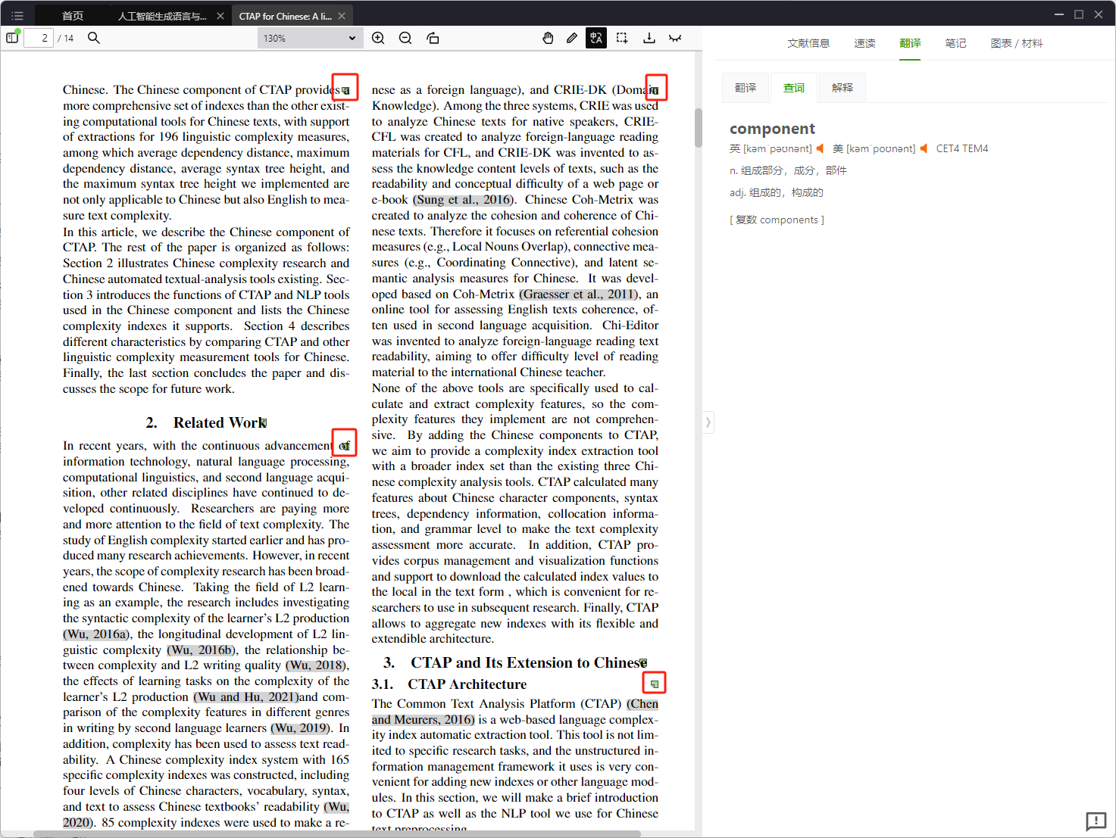Open the 130% zoom level dropdown
1116x838 pixels.
tap(310, 38)
